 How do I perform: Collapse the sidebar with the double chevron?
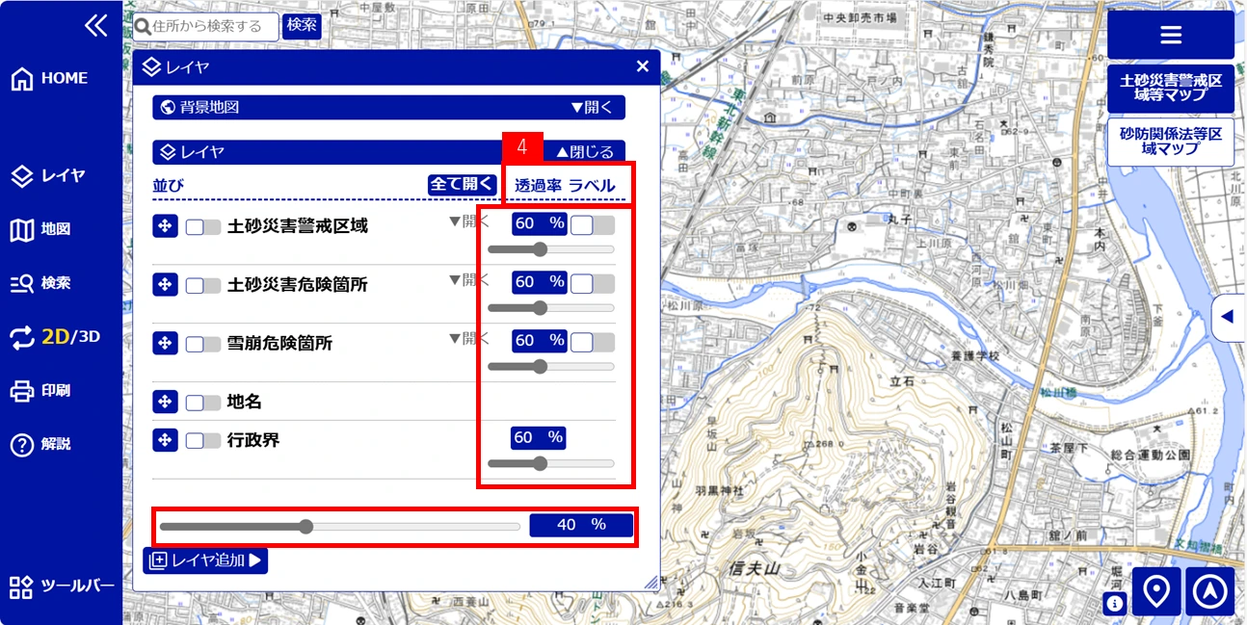95,26
